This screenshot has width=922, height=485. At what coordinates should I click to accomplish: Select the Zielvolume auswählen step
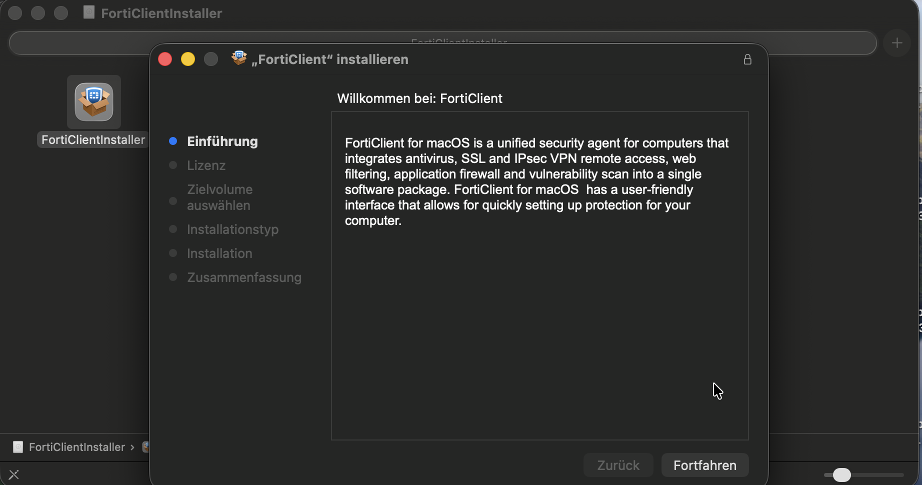tap(219, 197)
